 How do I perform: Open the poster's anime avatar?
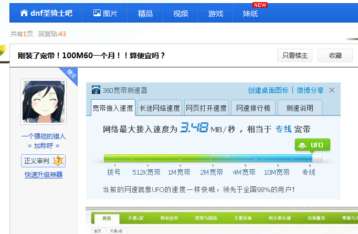point(44,102)
